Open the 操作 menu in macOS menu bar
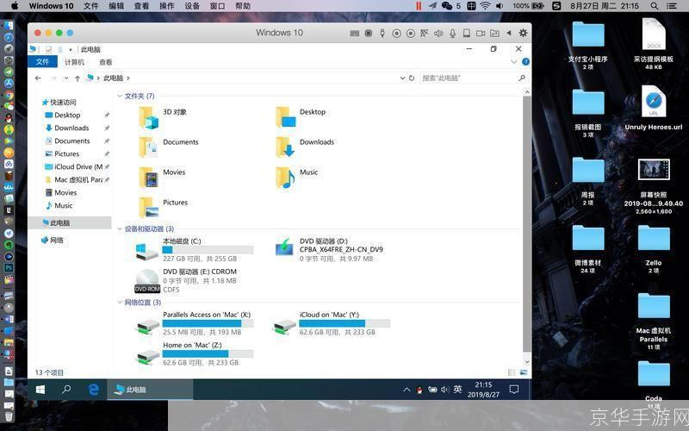The image size is (689, 431). pos(166,6)
